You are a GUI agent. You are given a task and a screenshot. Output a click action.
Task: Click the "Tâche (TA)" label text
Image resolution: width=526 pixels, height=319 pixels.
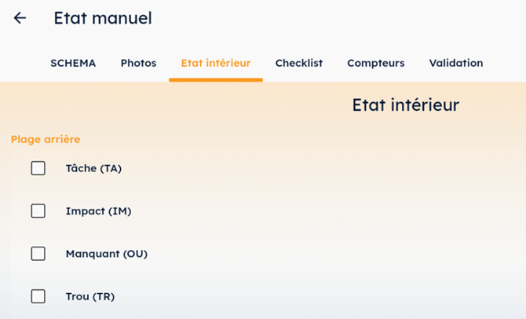(x=93, y=168)
